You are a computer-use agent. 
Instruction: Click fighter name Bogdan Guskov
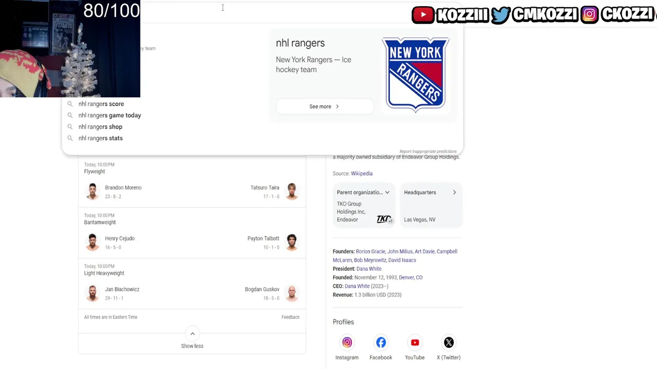pos(262,289)
